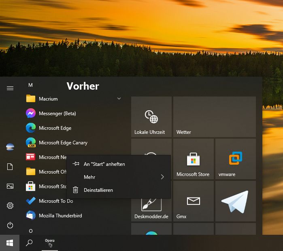Screen dimensions: 283x251
Task: Click the Mozilla Thunderbird label
Action: (60, 216)
